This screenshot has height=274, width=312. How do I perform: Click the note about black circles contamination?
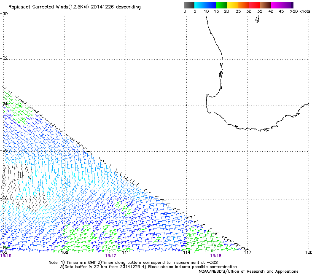[x=192, y=267]
